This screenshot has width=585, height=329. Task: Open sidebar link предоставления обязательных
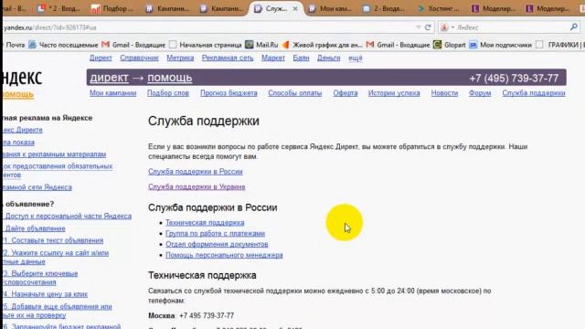click(x=58, y=170)
